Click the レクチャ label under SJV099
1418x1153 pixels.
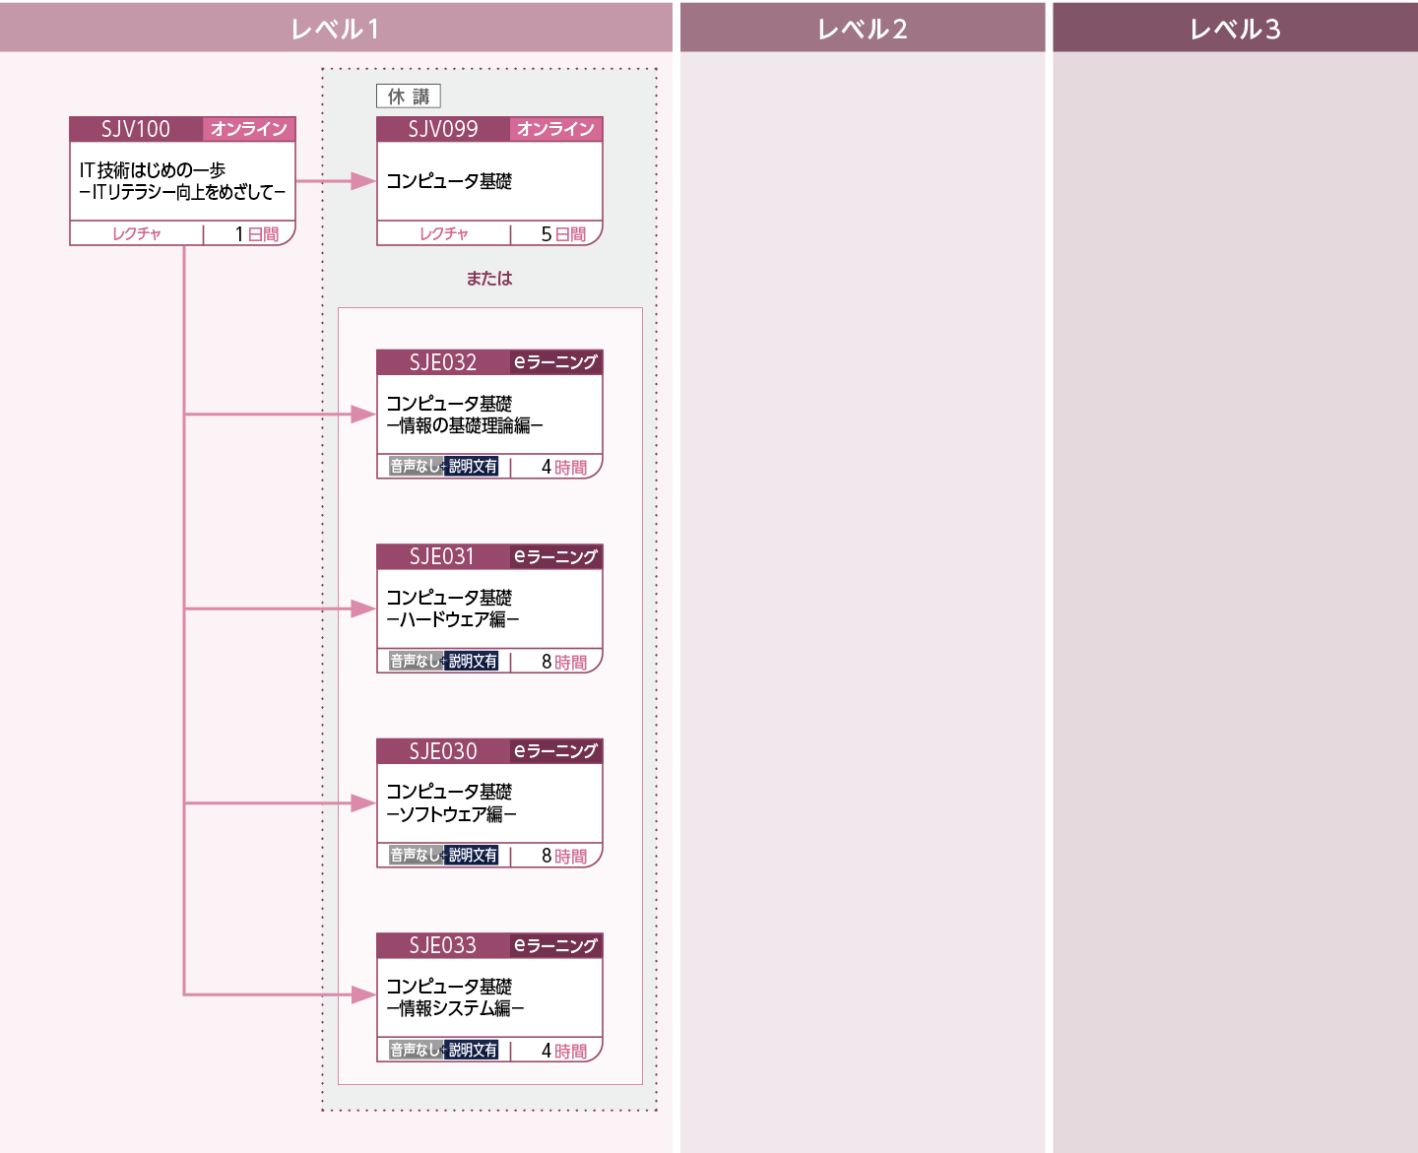(x=444, y=234)
